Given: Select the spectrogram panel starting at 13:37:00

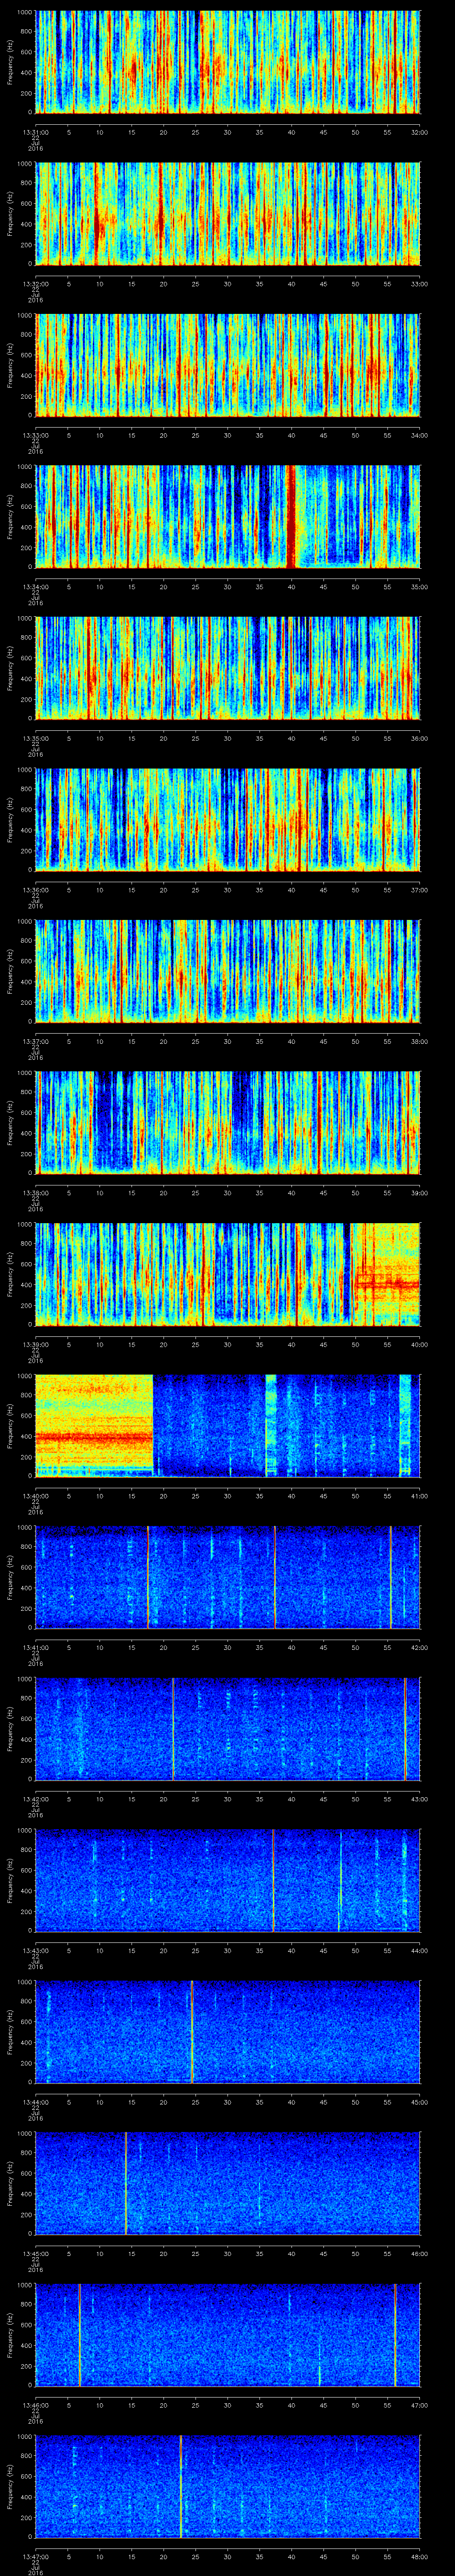Looking at the screenshot, I should [x=228, y=971].
